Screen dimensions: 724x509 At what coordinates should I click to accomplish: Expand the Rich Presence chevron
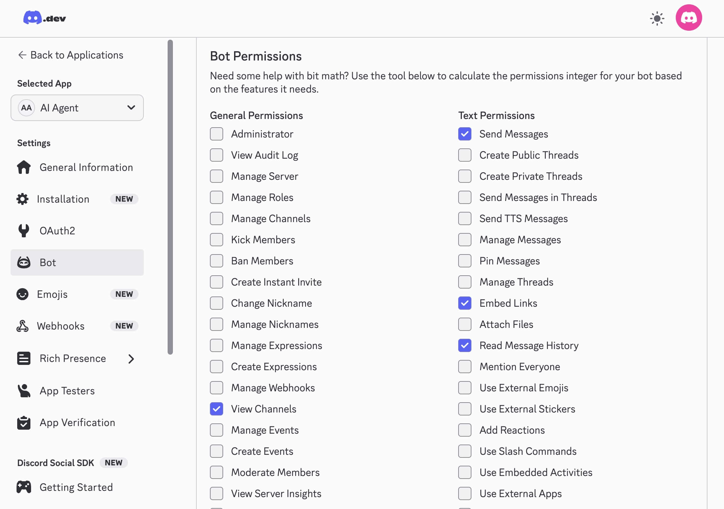tap(131, 359)
